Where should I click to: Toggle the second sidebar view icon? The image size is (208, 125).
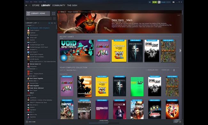tap(52, 23)
